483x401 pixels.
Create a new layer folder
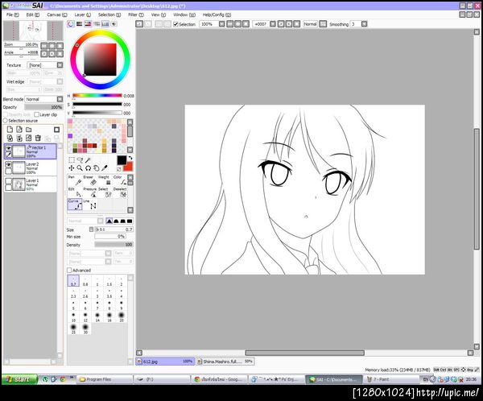pyautogui.click(x=29, y=129)
